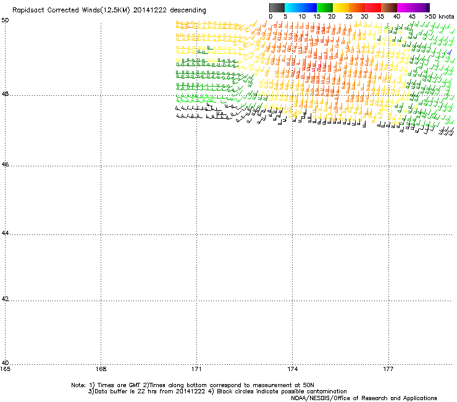The width and height of the screenshot is (457, 402).
Task: Click the note 'Data buffer is 22 hrs'
Action: coord(126,391)
